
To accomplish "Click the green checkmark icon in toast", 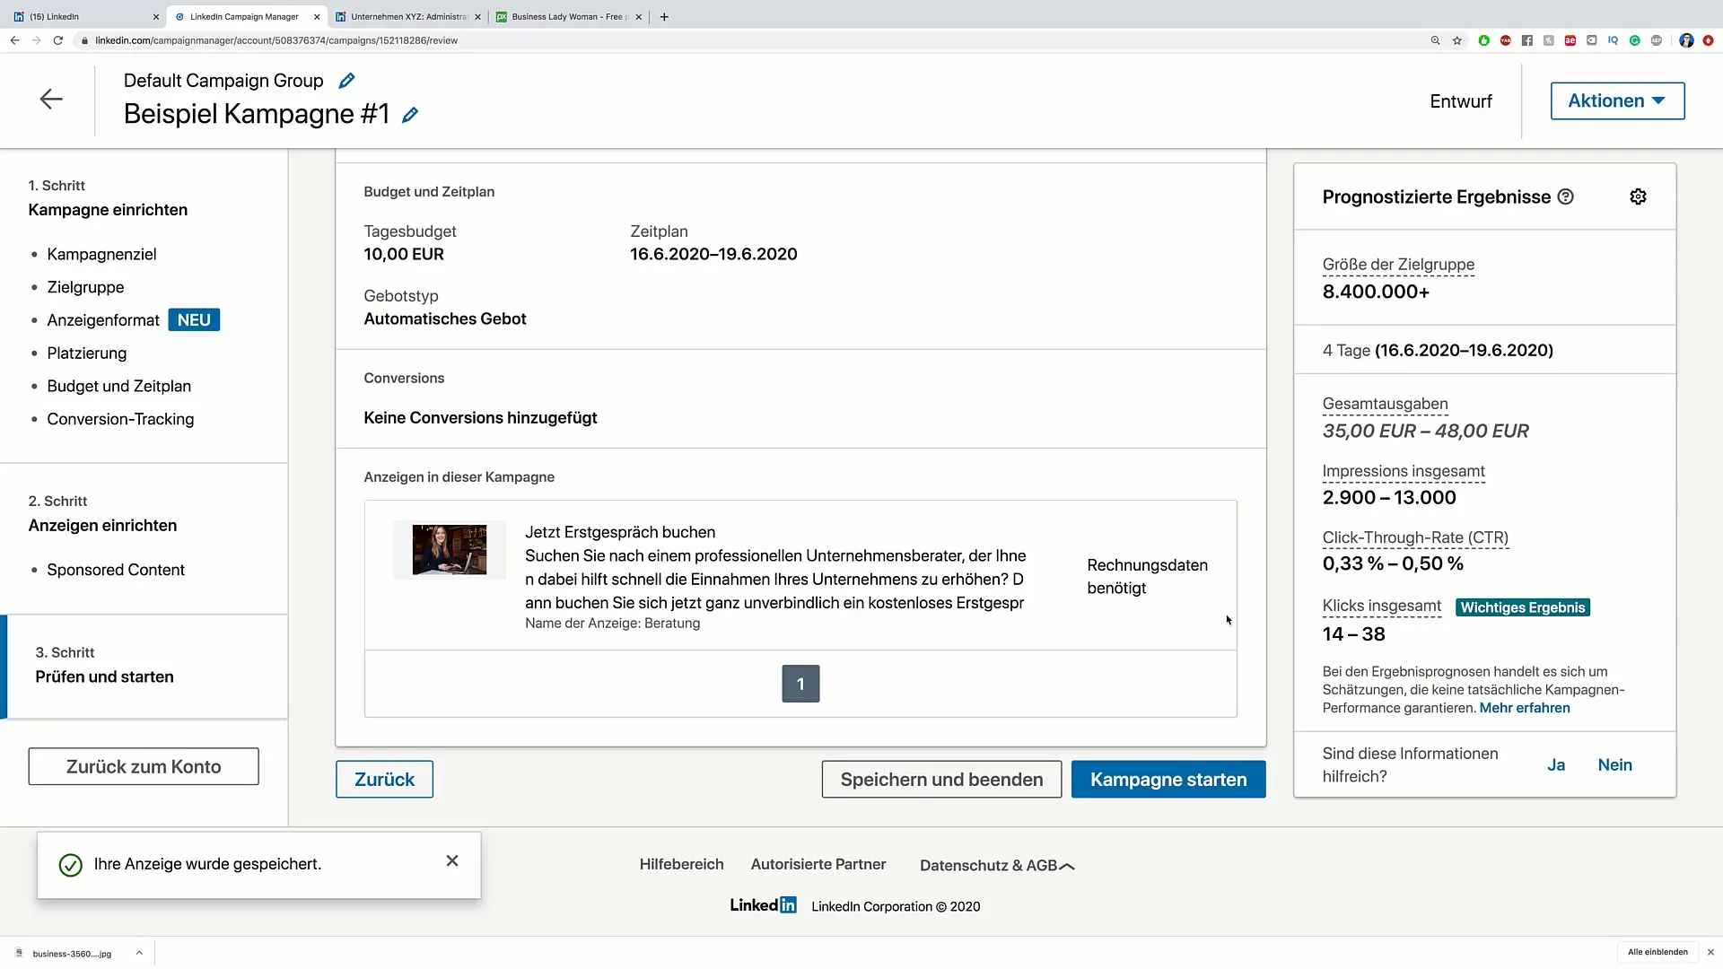I will (x=70, y=865).
